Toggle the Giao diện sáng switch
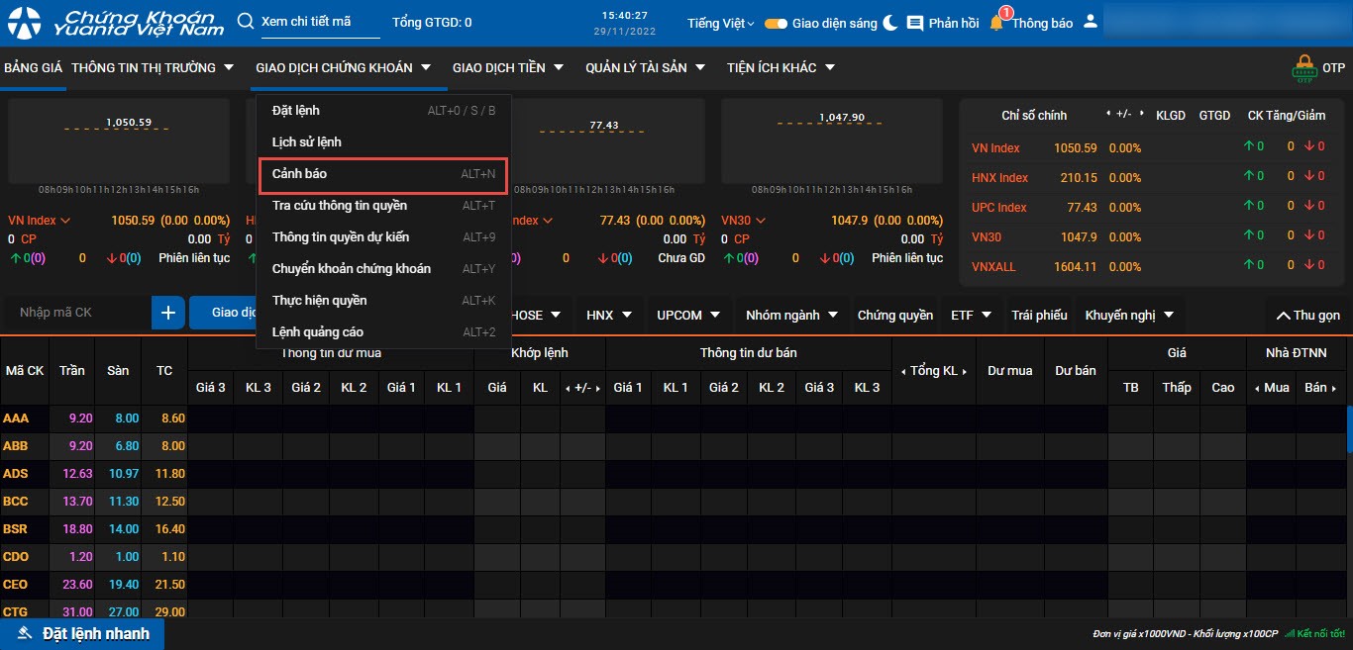Viewport: 1353px width, 650px height. pos(776,23)
